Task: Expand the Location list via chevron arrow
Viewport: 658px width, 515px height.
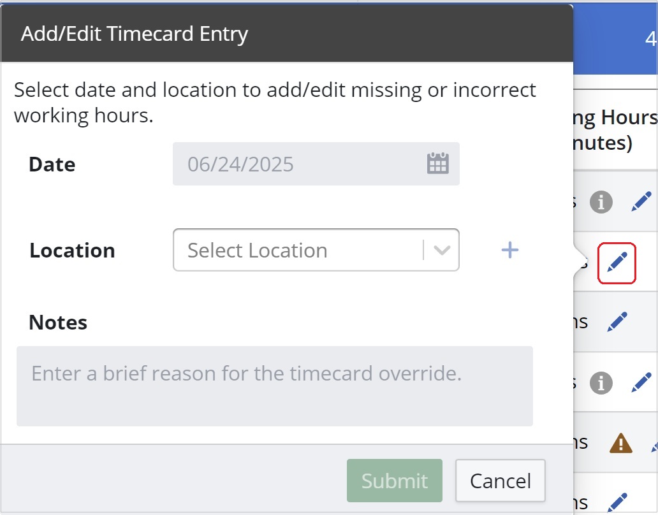Action: click(442, 250)
